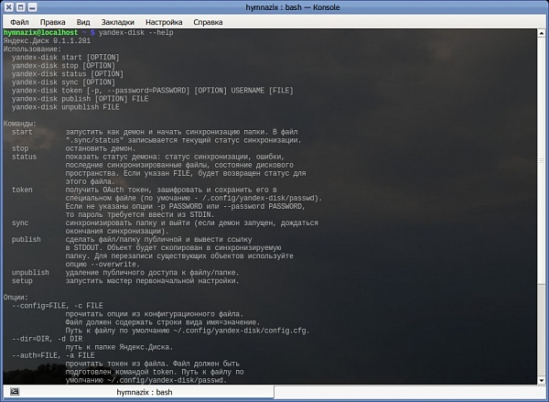549x402 pixels.
Task: Click the text 'опцию --overwrite.'
Action: [102, 265]
